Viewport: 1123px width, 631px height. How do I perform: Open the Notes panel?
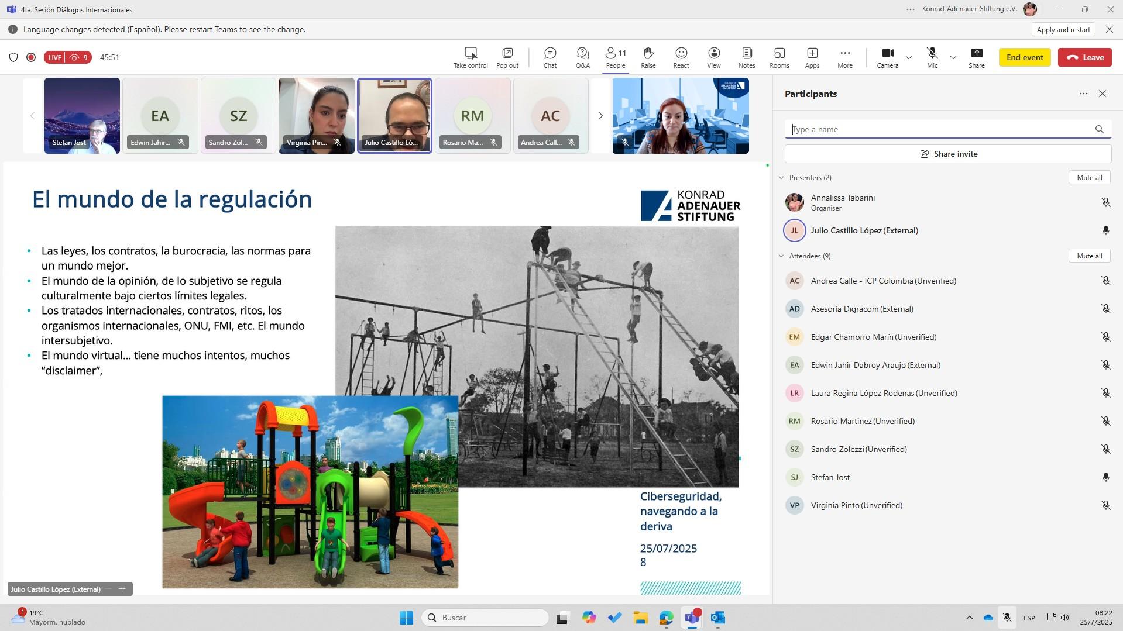pyautogui.click(x=746, y=57)
